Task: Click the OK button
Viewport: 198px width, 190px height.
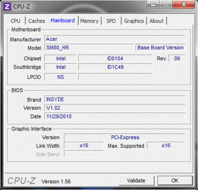Action: (175, 180)
